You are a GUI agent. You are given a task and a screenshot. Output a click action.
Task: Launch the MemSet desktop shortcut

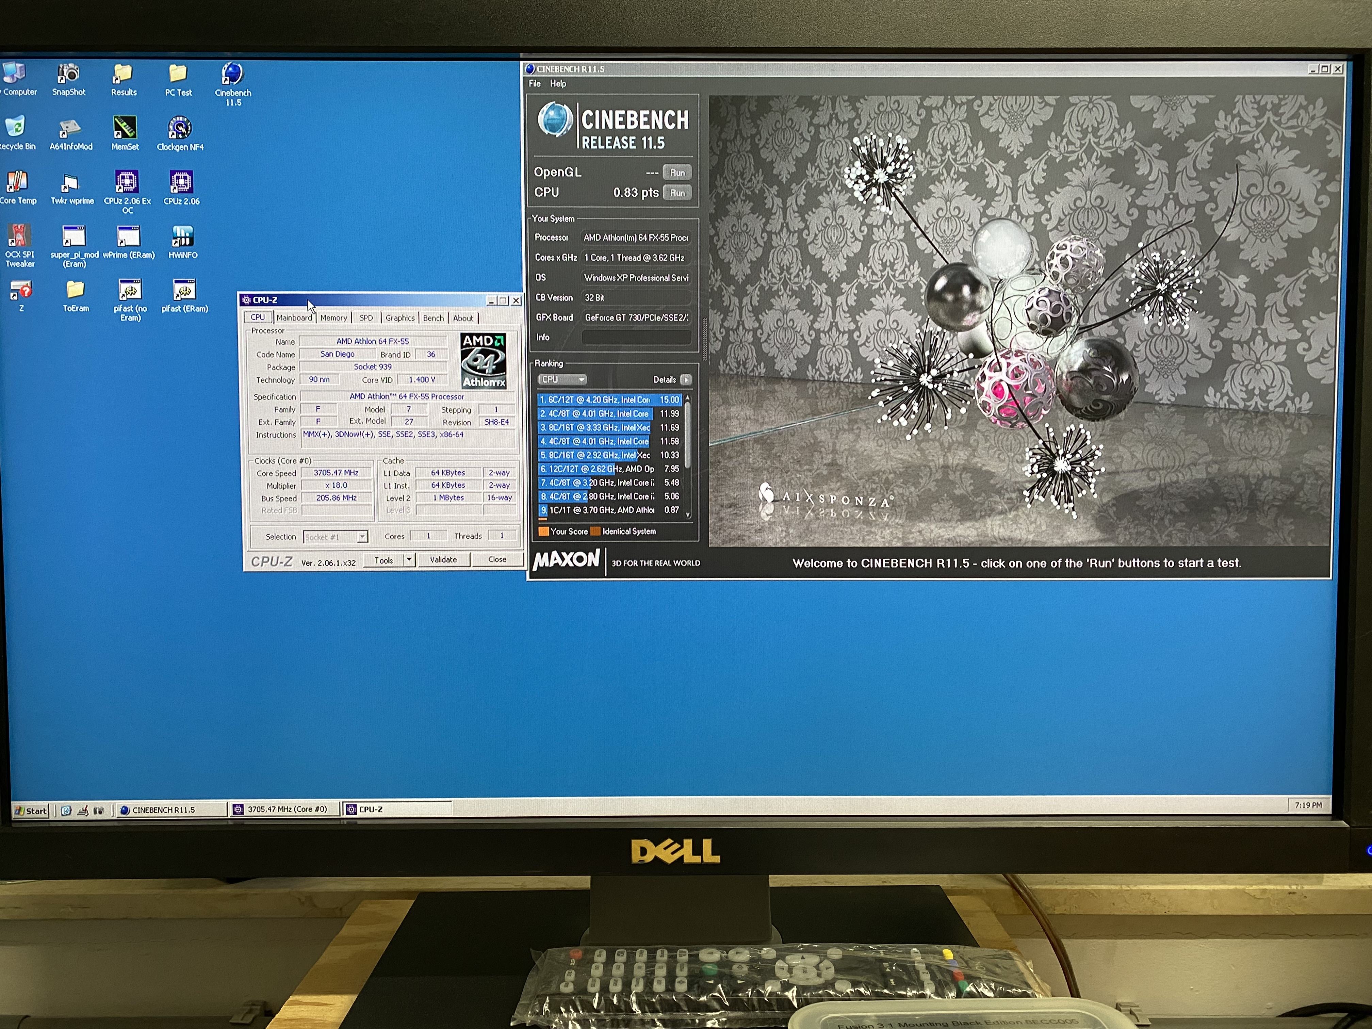click(x=125, y=133)
